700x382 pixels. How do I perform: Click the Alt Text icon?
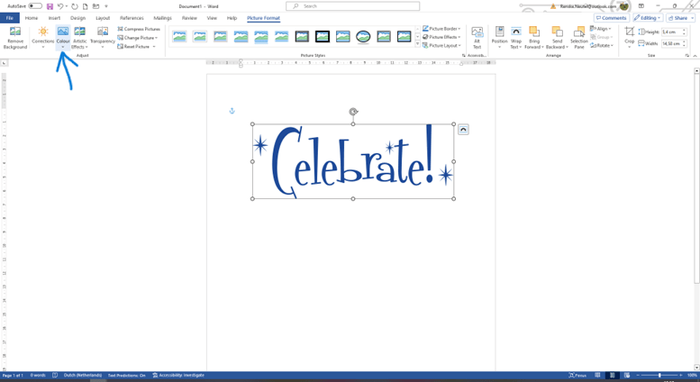point(477,32)
